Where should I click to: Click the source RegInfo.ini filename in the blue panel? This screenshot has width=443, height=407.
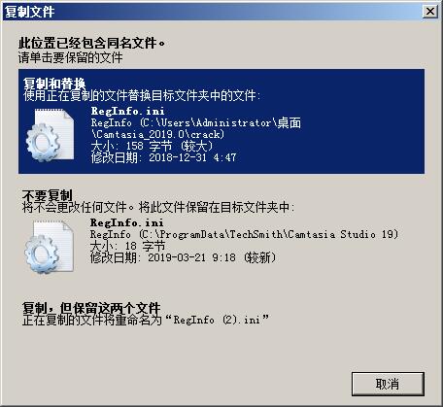point(127,111)
